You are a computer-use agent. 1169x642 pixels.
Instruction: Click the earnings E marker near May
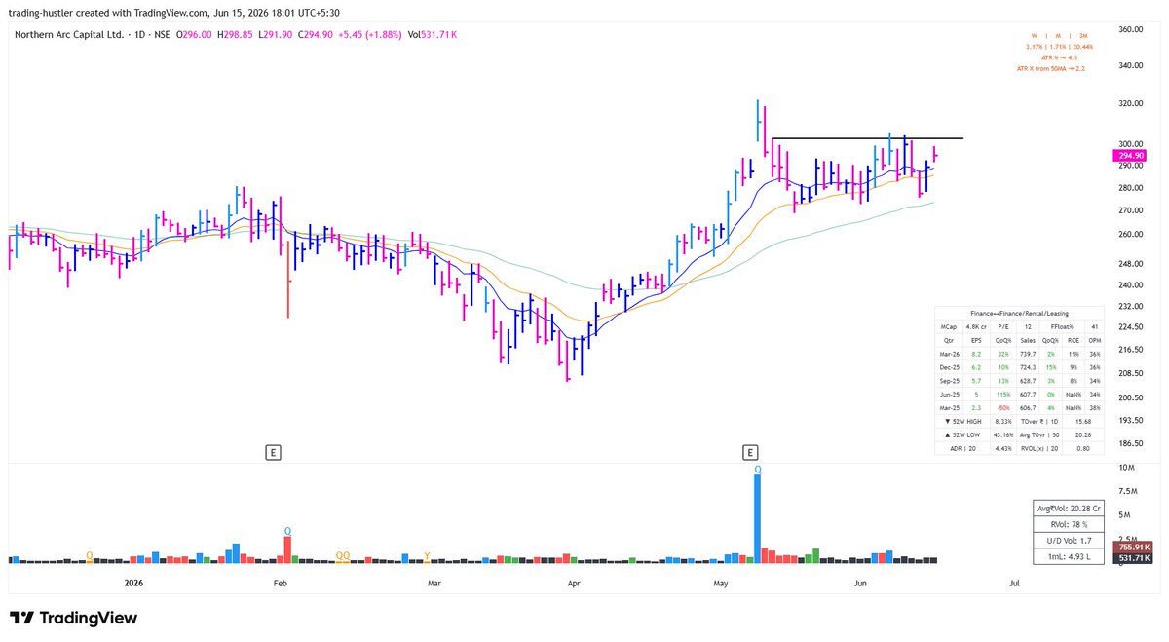pyautogui.click(x=750, y=452)
